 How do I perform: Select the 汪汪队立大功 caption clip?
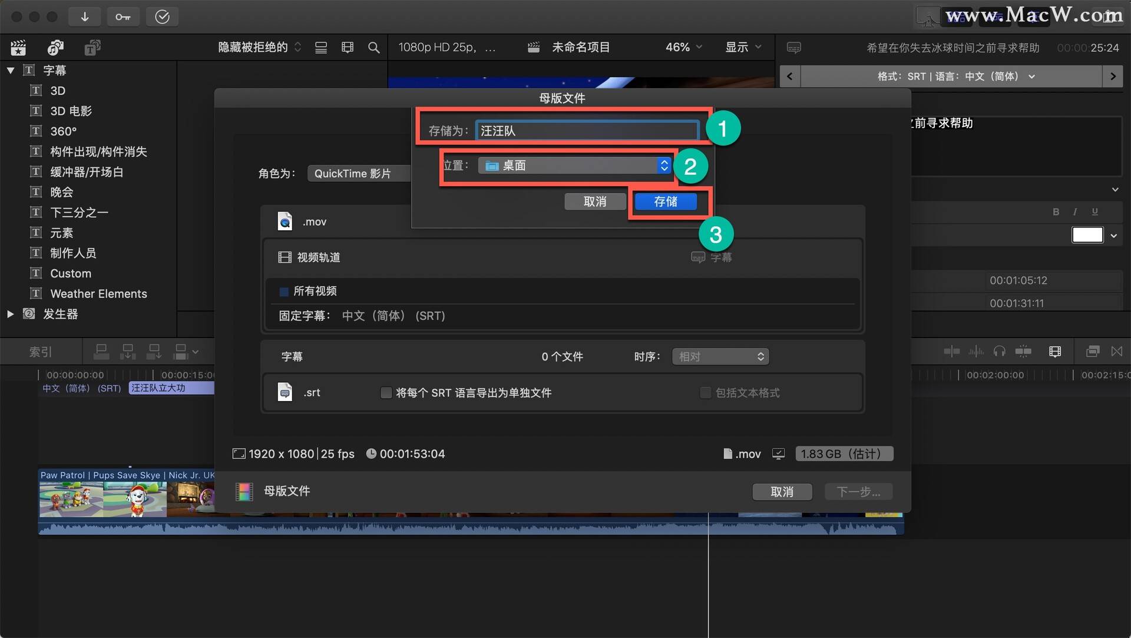tap(171, 388)
